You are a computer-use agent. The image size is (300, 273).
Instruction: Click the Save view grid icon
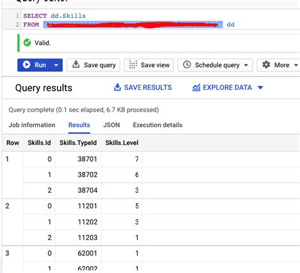(133, 64)
